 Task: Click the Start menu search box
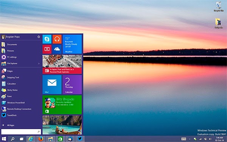[x=21, y=131]
